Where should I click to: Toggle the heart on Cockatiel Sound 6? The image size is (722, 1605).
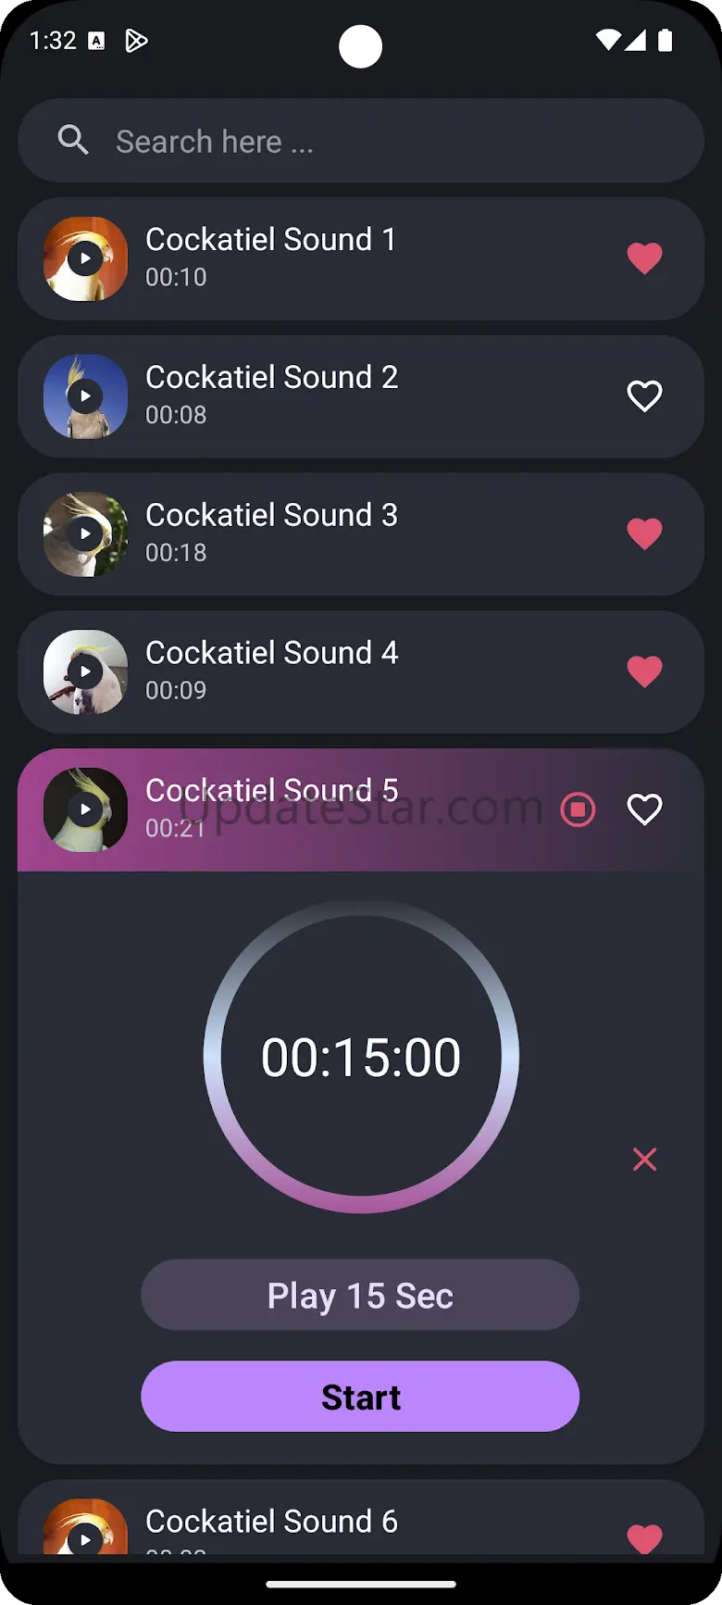pyautogui.click(x=644, y=1538)
